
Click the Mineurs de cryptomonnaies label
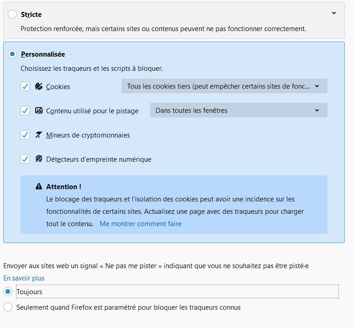pyautogui.click(x=88, y=135)
